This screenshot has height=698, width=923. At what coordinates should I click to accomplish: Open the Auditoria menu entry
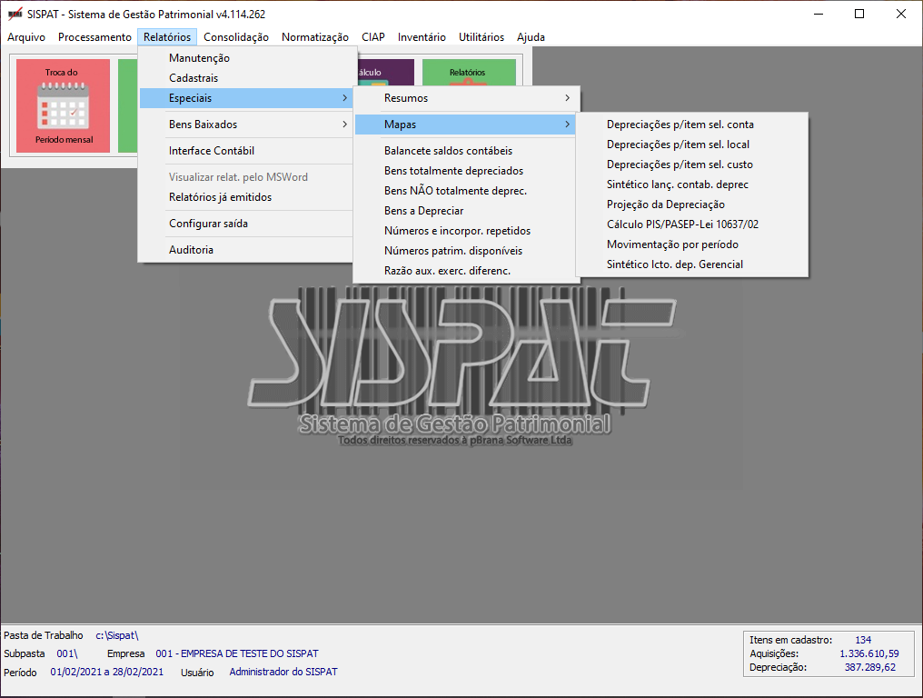click(x=191, y=250)
